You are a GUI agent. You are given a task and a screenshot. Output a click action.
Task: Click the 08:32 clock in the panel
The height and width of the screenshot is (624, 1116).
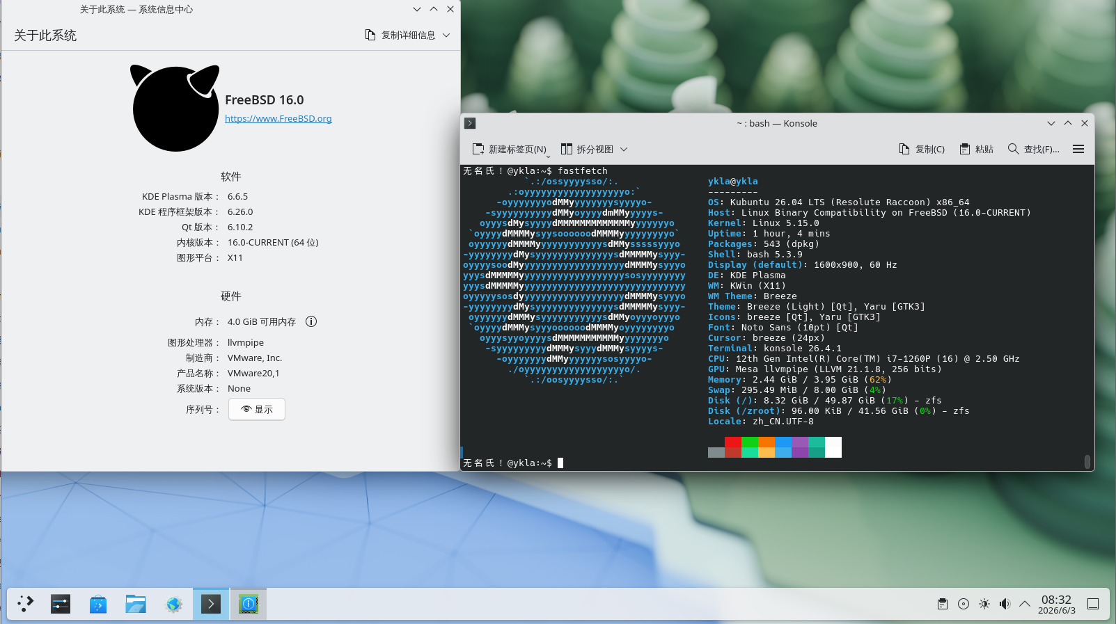click(1056, 599)
